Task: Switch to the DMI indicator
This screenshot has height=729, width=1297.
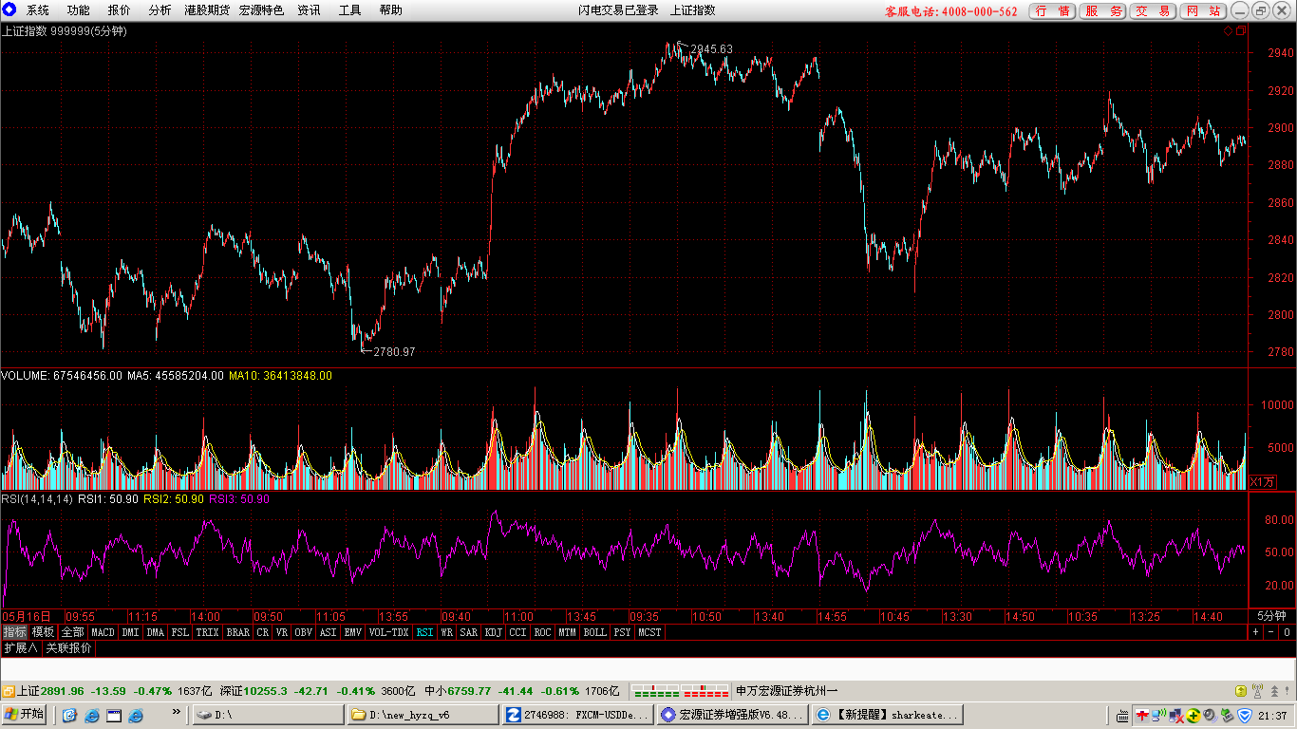Action: (x=130, y=632)
